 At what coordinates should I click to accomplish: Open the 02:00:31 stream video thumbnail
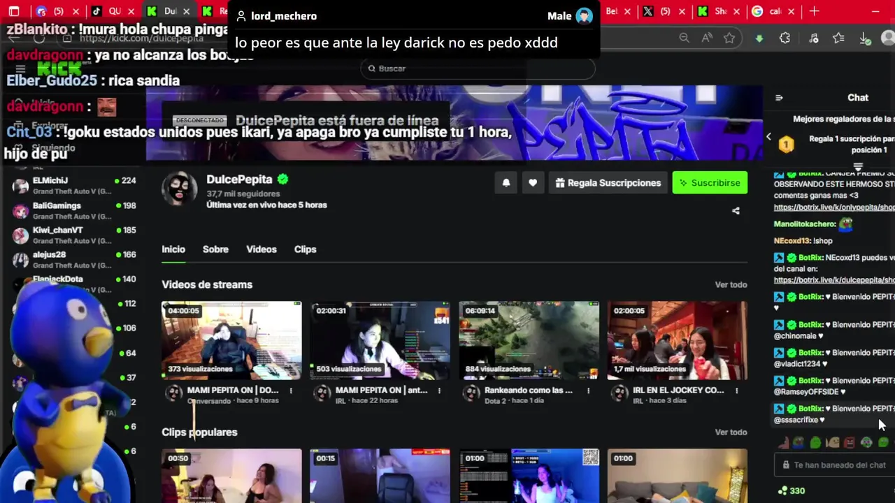380,340
